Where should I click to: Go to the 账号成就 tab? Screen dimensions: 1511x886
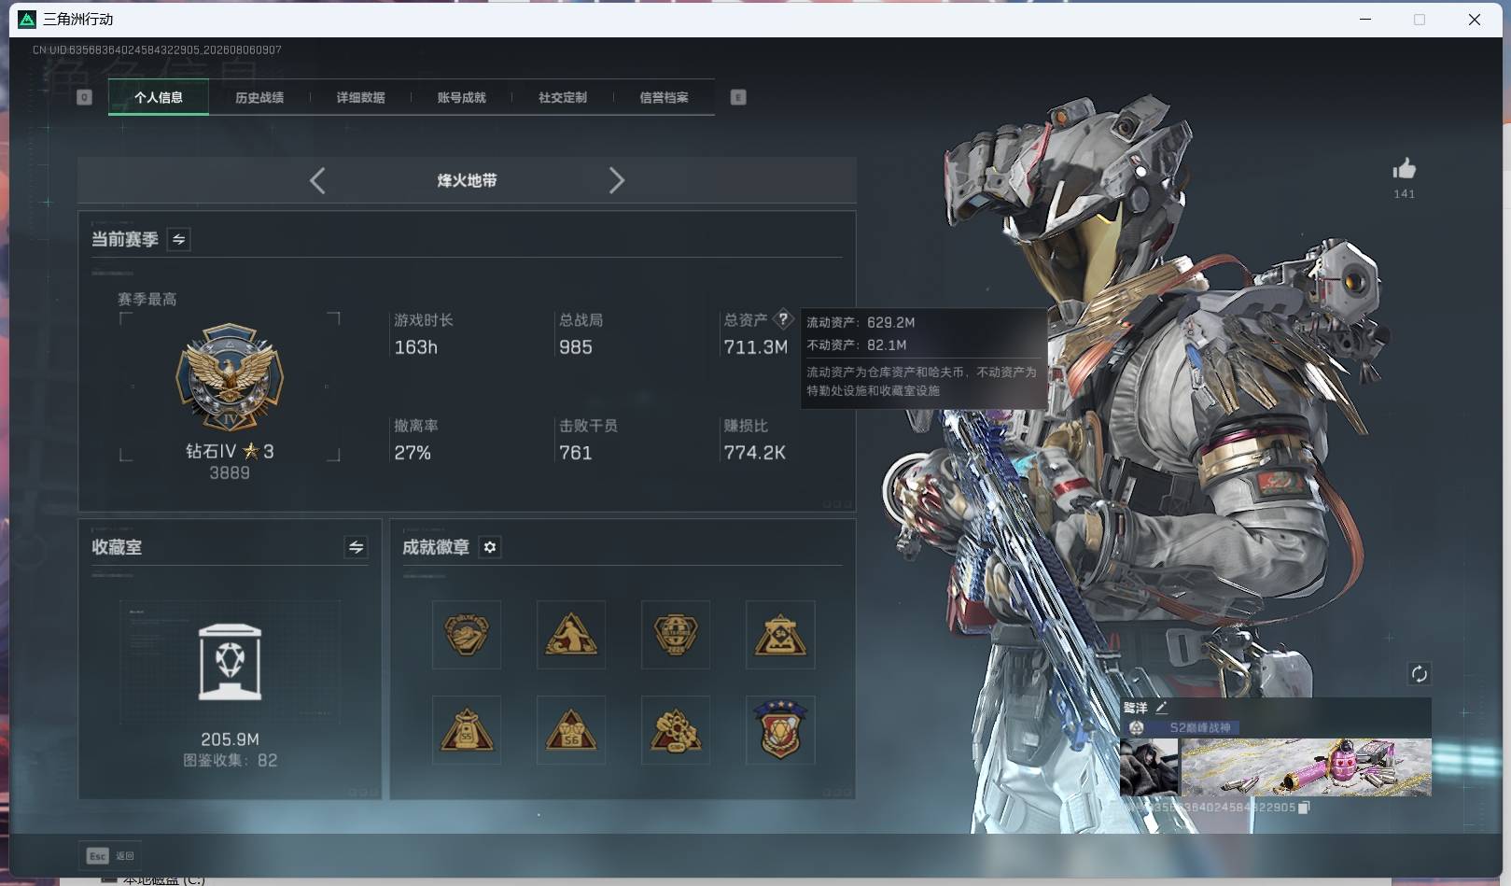pyautogui.click(x=461, y=97)
